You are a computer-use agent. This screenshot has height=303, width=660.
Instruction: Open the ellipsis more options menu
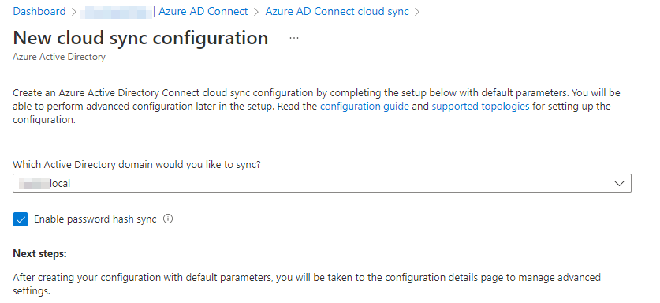point(294,38)
